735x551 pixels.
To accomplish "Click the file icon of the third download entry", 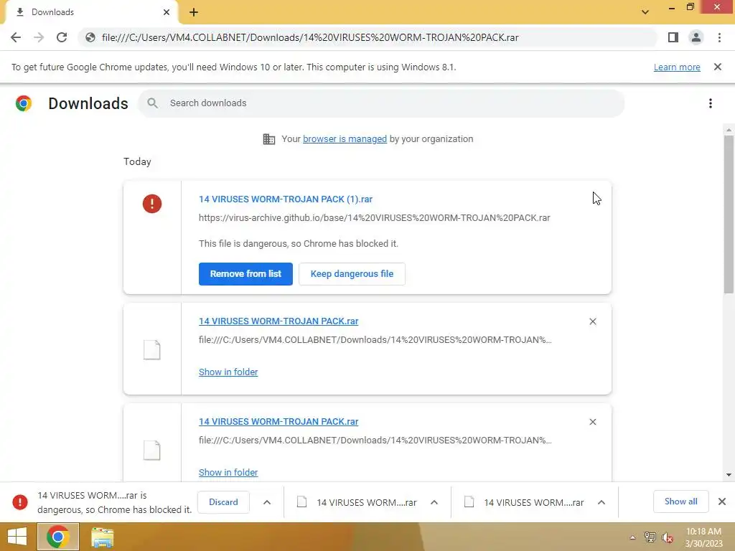I will [x=152, y=451].
